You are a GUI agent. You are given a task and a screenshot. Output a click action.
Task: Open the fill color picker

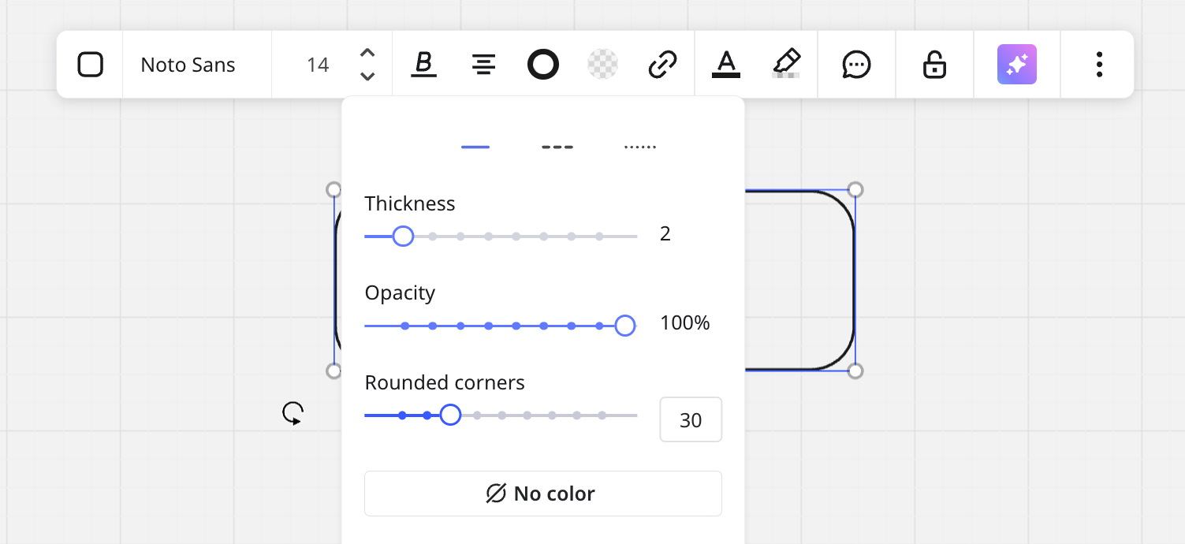602,64
